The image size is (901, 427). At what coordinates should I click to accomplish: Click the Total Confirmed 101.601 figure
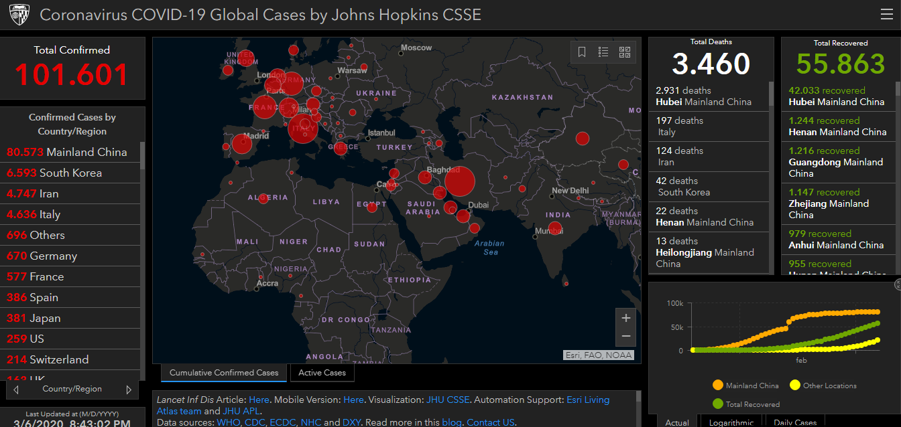point(72,74)
